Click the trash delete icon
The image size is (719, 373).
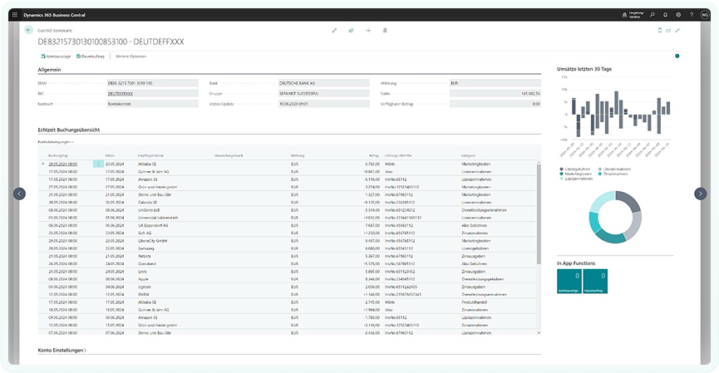tap(385, 30)
